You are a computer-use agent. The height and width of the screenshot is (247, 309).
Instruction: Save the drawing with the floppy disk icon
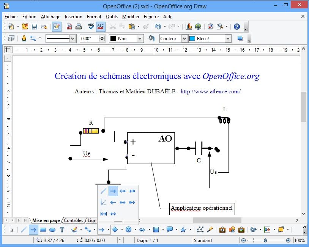(x=35, y=27)
